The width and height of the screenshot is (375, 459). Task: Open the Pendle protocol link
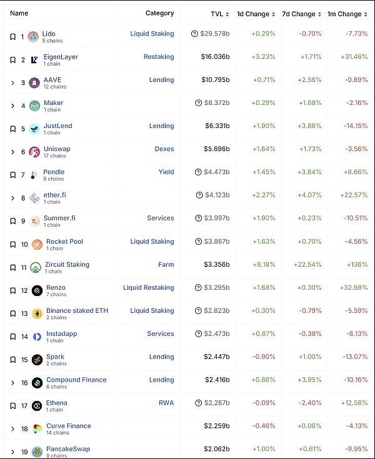(54, 172)
